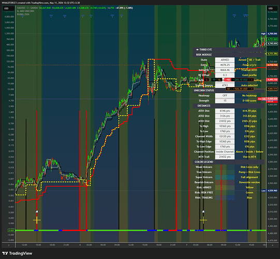Cancel the +128.15 USD order line
Image resolution: width=280 pixels, height=259 pixels.
(x=252, y=89)
